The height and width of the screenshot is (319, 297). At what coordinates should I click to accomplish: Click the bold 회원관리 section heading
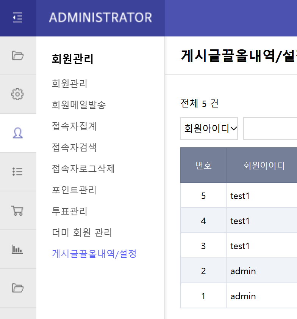point(72,59)
